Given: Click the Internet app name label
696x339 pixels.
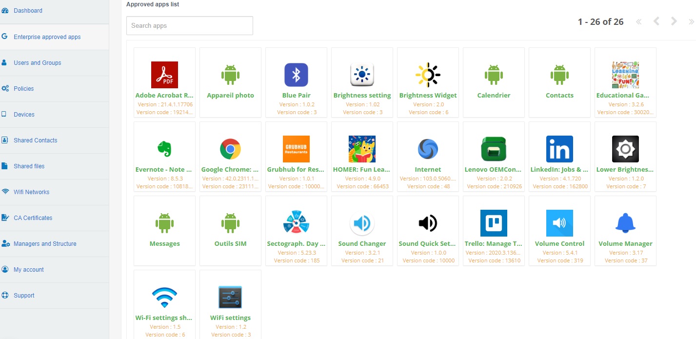Looking at the screenshot, I should (428, 170).
